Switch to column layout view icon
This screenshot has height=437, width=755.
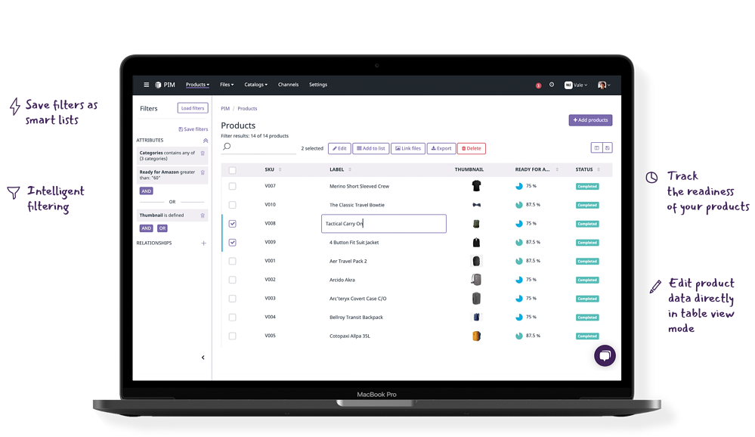(x=596, y=148)
